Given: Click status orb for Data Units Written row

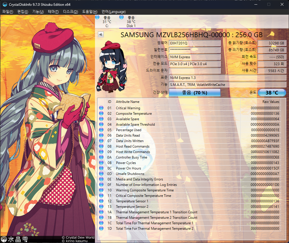Looking at the screenshot, I should pos(101,141).
